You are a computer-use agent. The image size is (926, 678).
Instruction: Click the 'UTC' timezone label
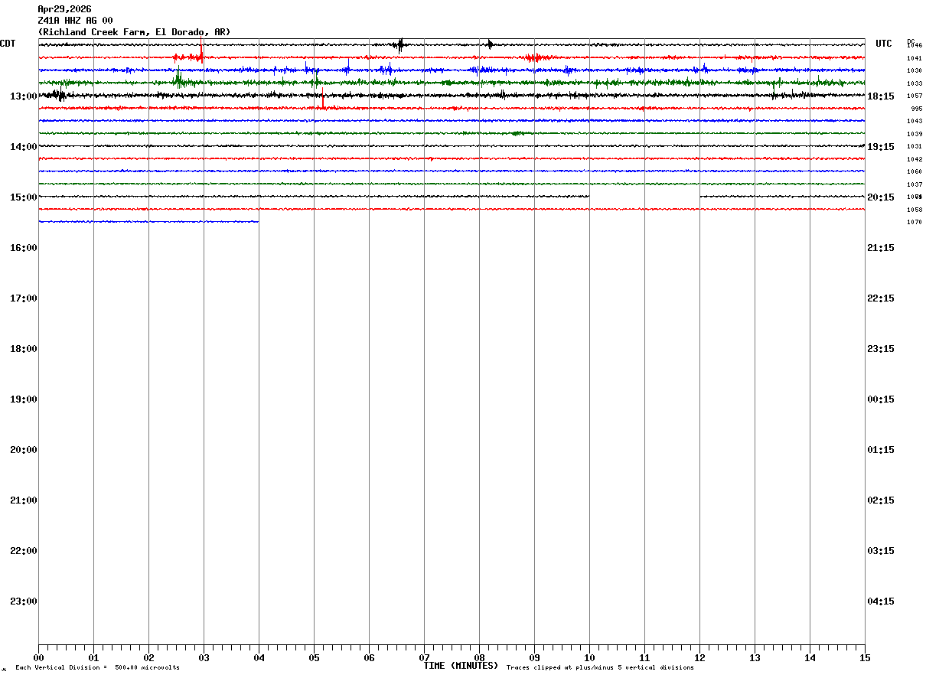pos(884,44)
